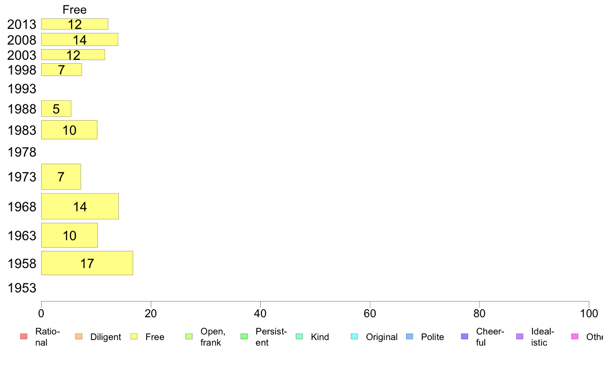Click the Cheerful legend swatch

point(464,337)
